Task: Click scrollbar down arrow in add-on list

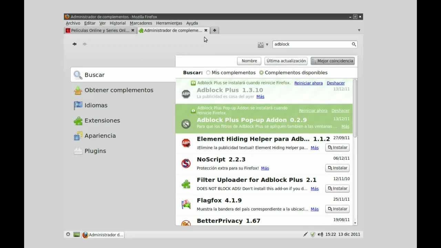Action: [x=355, y=223]
